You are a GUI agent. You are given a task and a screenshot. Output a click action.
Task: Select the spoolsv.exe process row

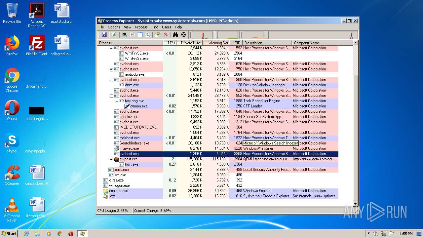(x=218, y=117)
